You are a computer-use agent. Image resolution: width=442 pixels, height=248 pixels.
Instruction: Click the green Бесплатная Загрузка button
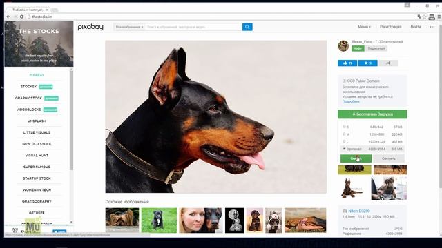(372, 114)
